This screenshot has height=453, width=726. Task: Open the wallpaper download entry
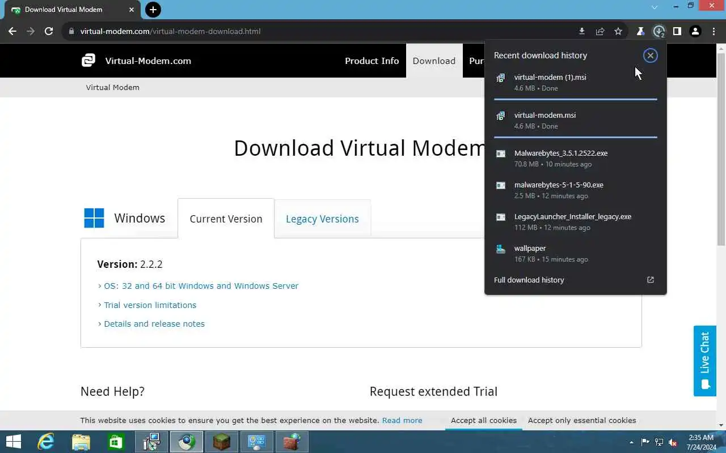click(575, 253)
